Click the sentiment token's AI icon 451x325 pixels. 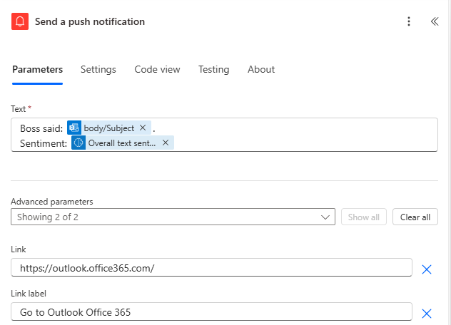point(78,143)
